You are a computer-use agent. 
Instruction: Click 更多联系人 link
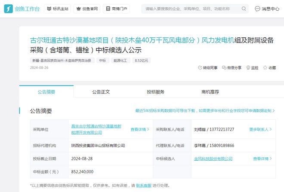click(x=260, y=129)
